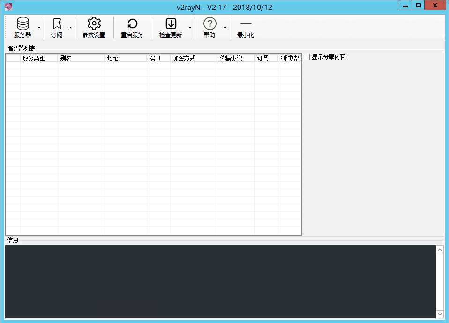Click the 订阅 (Subscription) bookmark icon
This screenshot has width=449, height=323.
[x=57, y=24]
